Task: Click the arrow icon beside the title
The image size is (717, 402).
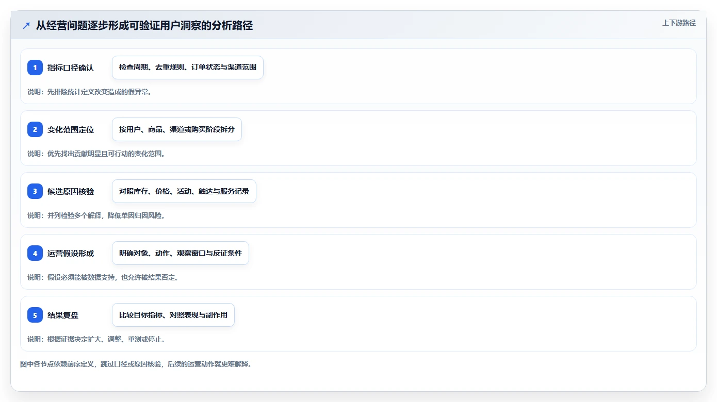Action: (x=26, y=25)
